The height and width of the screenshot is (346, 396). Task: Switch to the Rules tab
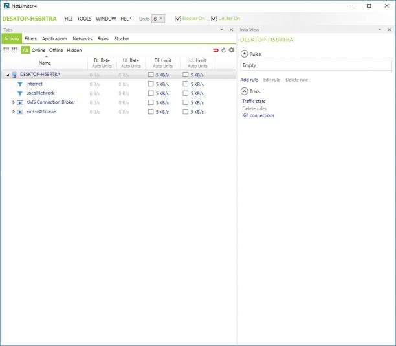click(103, 38)
